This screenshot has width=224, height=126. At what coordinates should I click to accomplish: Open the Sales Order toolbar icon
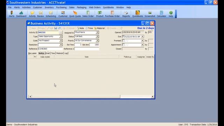click(x=88, y=14)
